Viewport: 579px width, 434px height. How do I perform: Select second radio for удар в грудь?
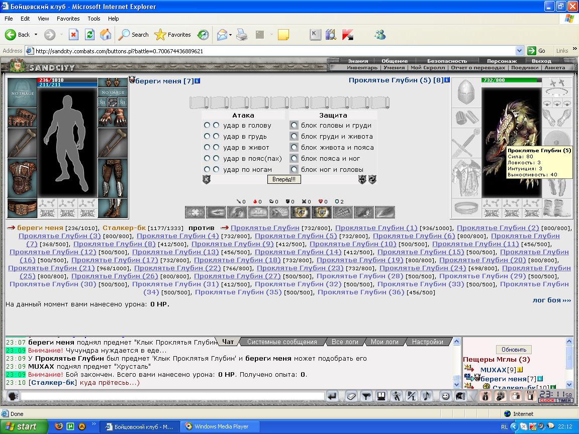[x=216, y=136]
